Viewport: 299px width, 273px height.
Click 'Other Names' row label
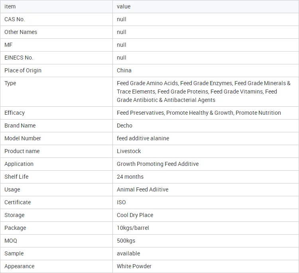tap(21, 32)
